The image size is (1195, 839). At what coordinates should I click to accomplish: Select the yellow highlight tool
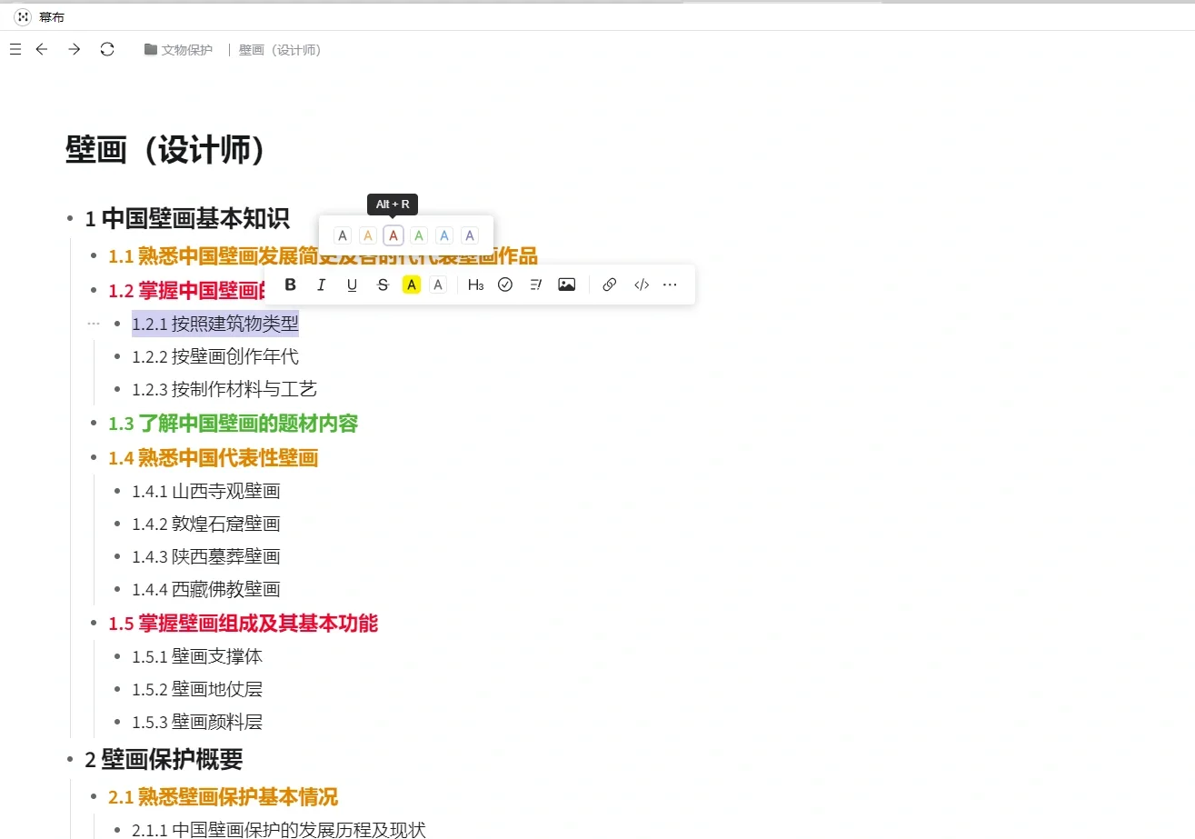coord(411,285)
